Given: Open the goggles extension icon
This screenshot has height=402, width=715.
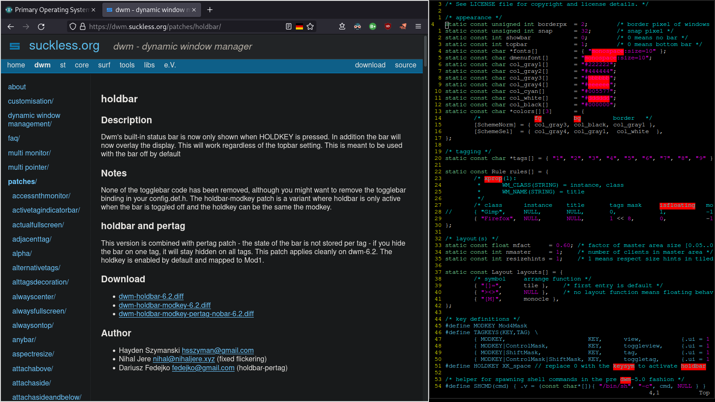Looking at the screenshot, I should [x=357, y=27].
